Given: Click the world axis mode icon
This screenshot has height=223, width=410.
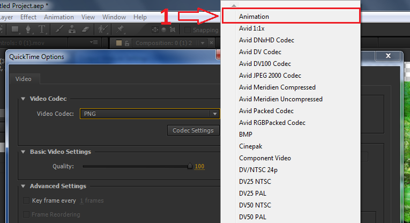Looking at the screenshot, I should [163, 30].
